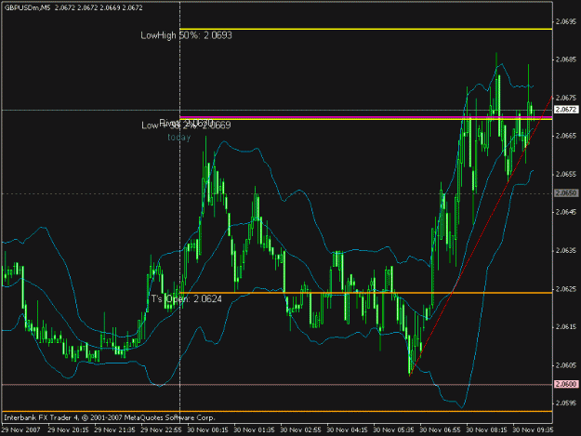Click the 2.0645 price axis label
581x436 pixels.
(x=566, y=212)
